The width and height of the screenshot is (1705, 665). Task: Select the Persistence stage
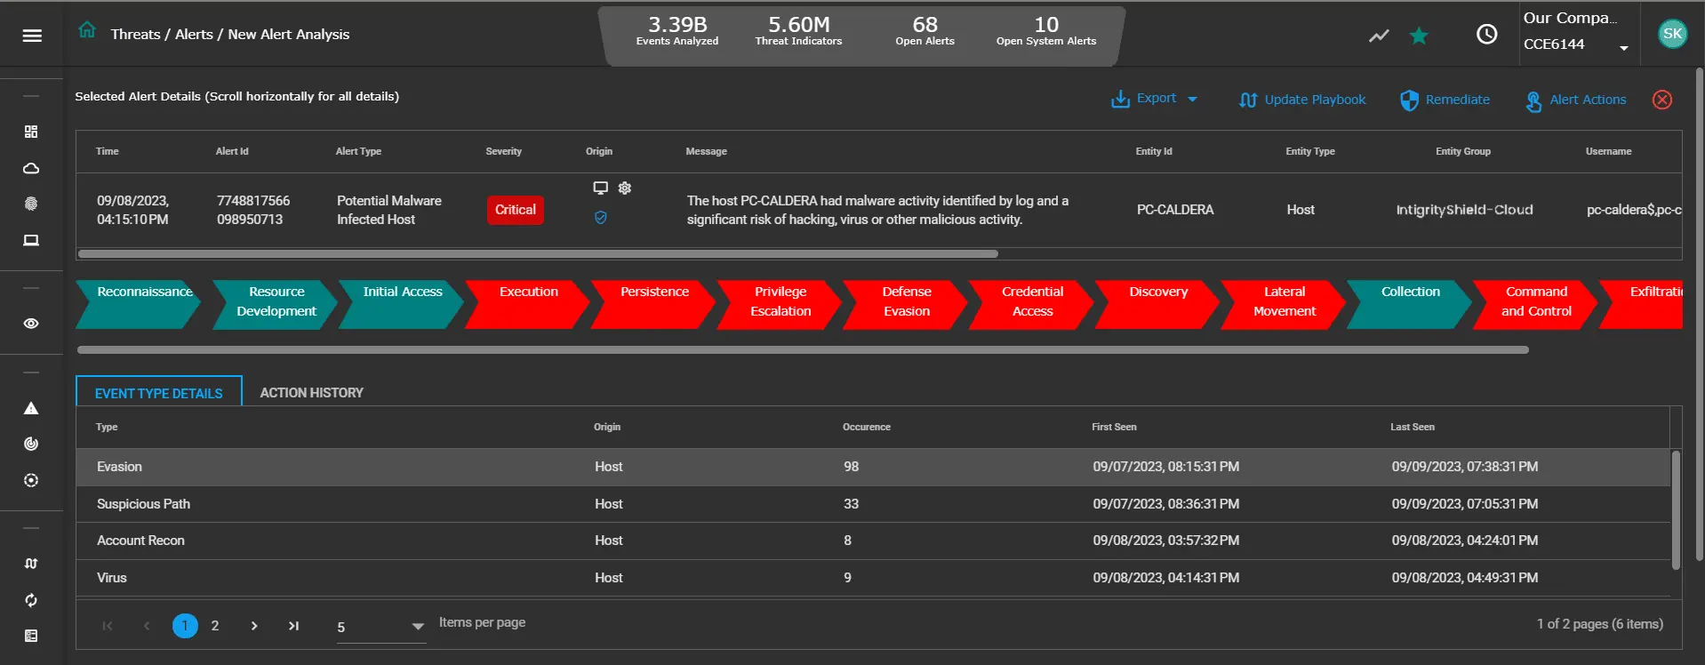[654, 304]
